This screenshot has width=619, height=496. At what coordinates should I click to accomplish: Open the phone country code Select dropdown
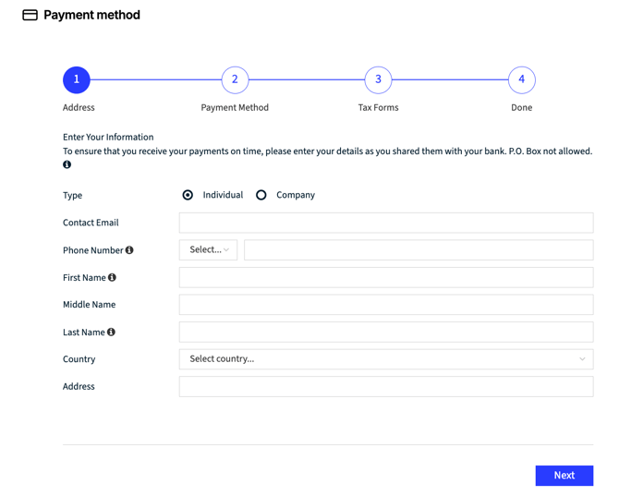[208, 250]
